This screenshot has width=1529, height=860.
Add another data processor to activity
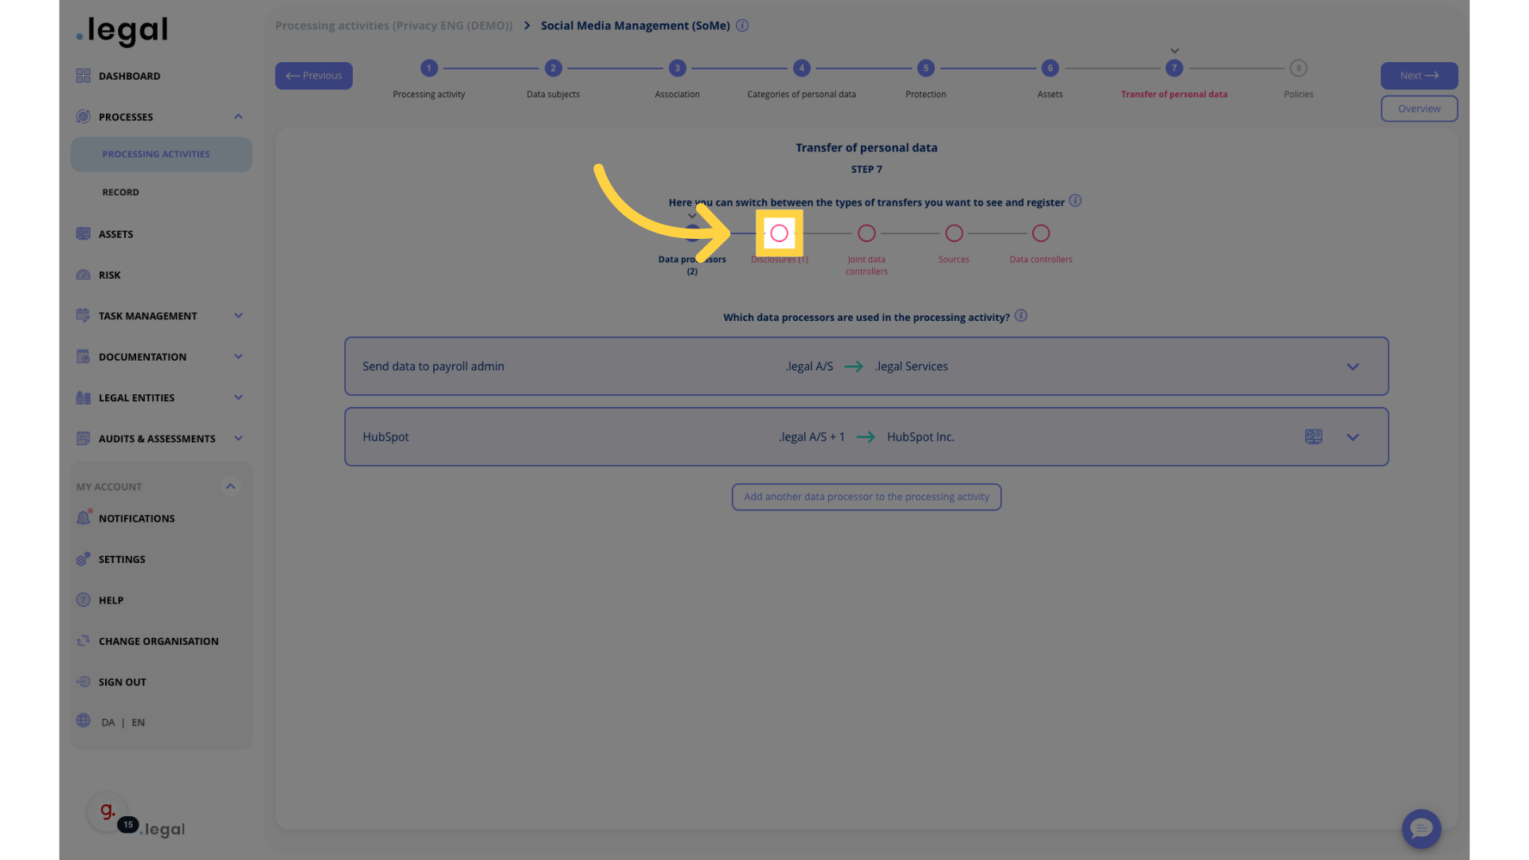(866, 495)
